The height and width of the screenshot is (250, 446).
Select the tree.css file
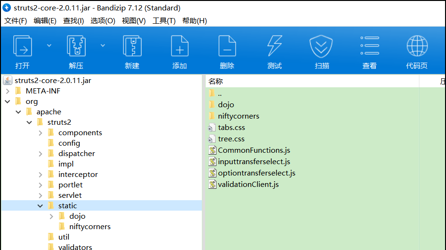[231, 139]
